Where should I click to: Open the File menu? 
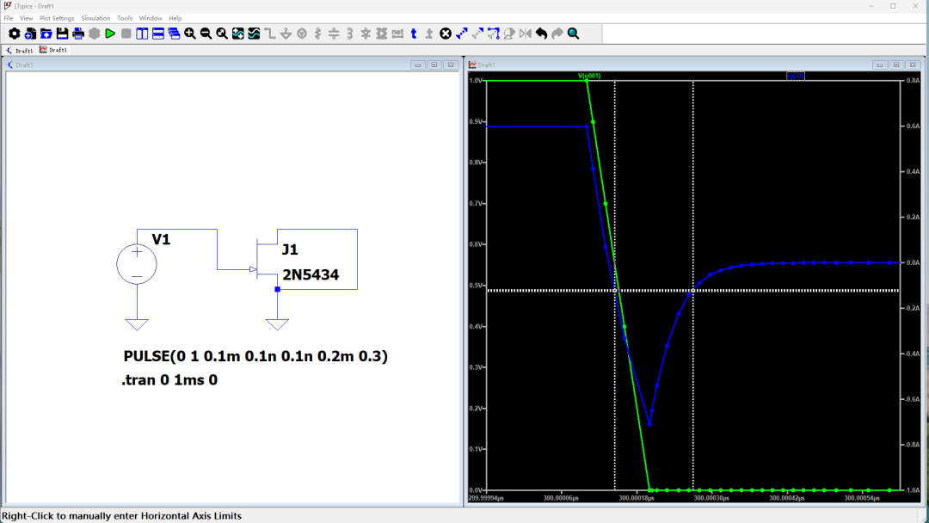[x=9, y=18]
